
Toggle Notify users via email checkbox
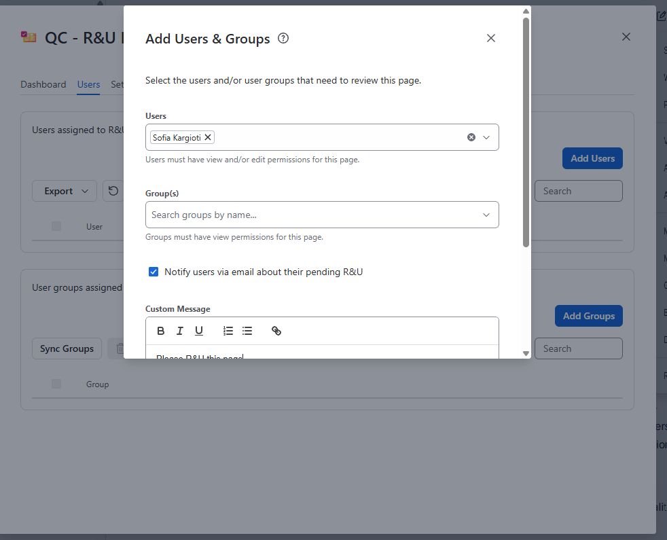(x=154, y=272)
